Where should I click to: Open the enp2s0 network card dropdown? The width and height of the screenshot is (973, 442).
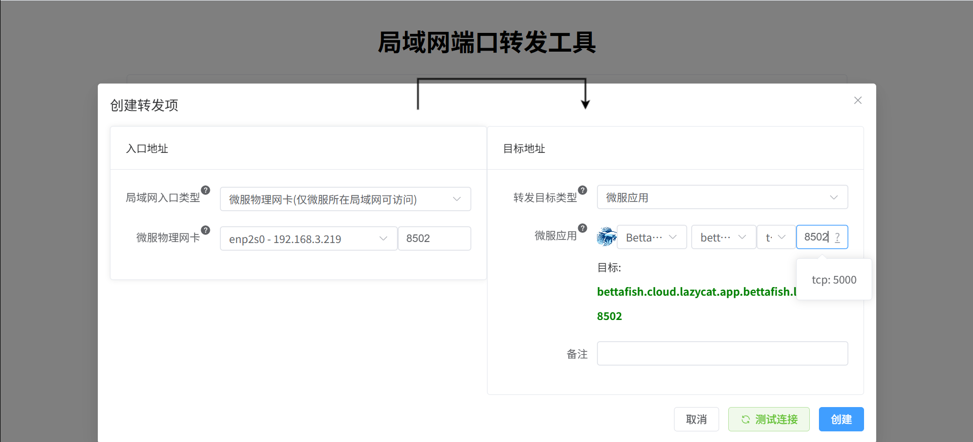[308, 238]
